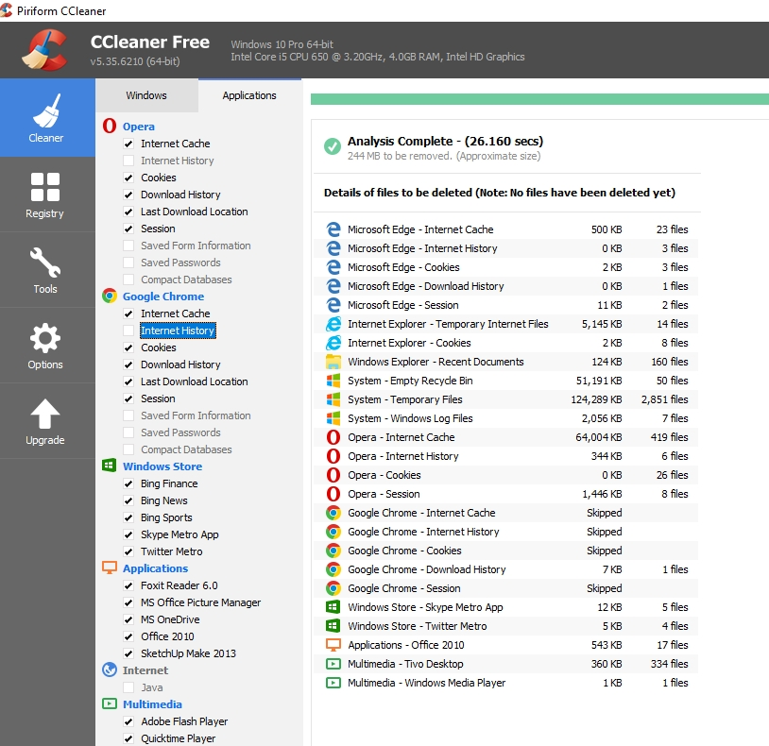Viewport: 769px width, 746px height.
Task: Open the Cleaner section in sidebar
Action: coord(46,118)
